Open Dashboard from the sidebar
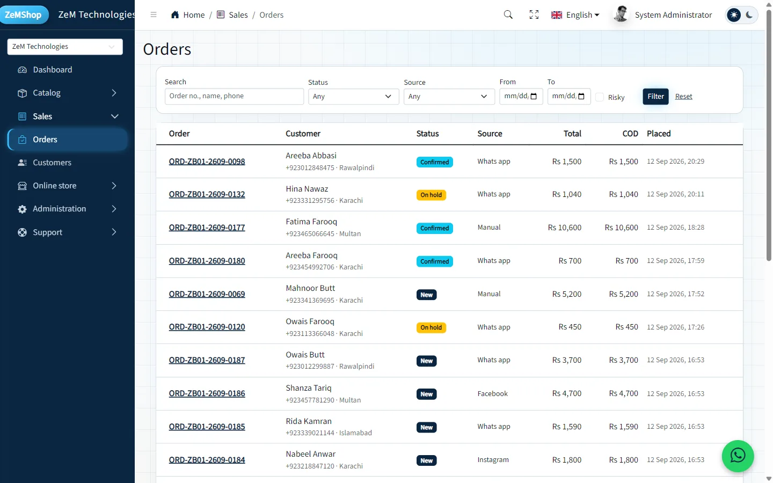773x483 pixels. [68, 70]
